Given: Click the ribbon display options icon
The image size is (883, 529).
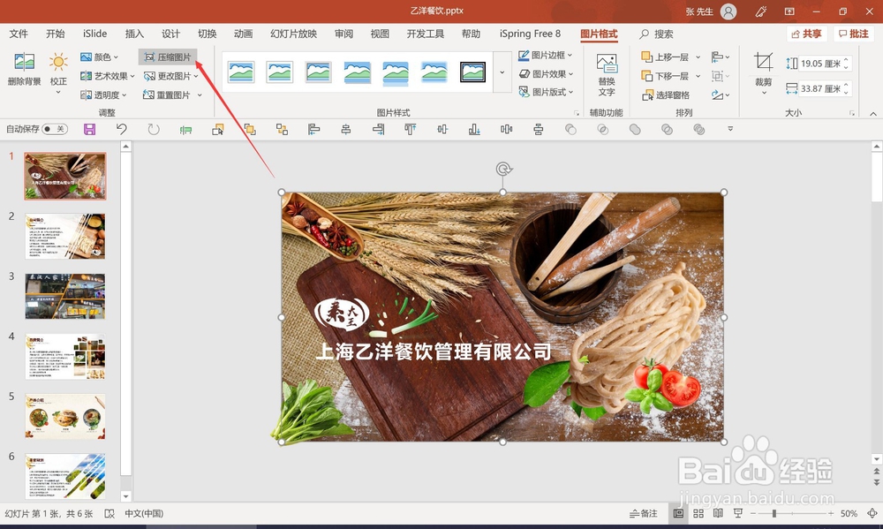Looking at the screenshot, I should click(x=789, y=11).
